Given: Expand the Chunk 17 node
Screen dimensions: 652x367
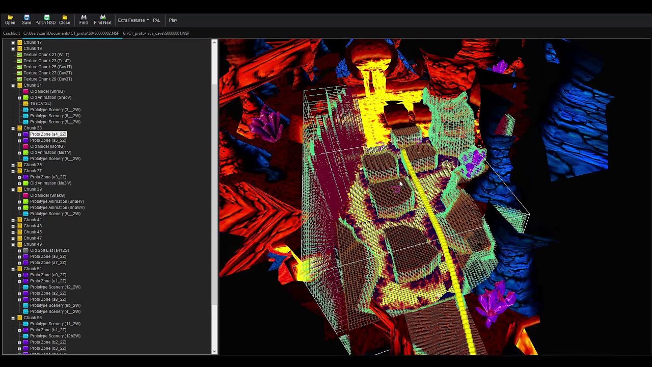Looking at the screenshot, I should point(13,43).
